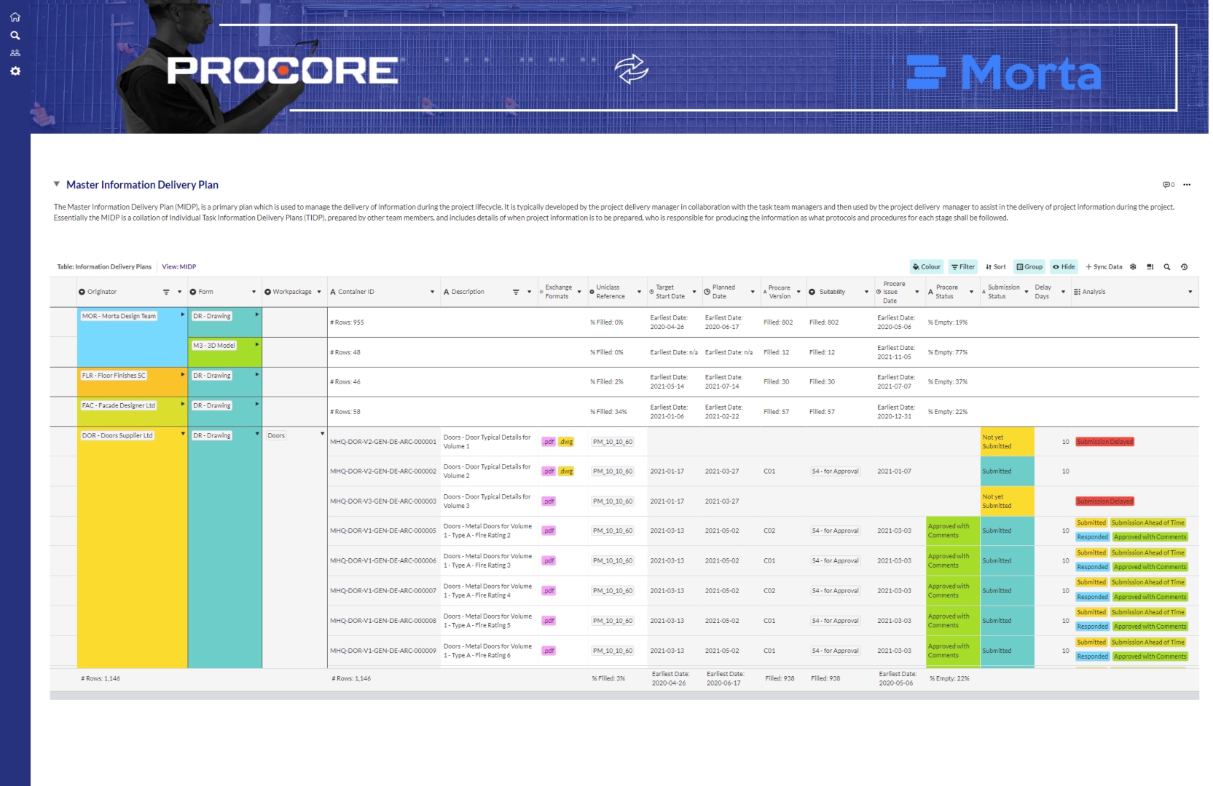This screenshot has height=786, width=1213.
Task: Open the home icon in sidebar
Action: [15, 17]
